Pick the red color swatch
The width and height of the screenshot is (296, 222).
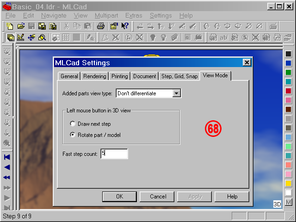click(x=288, y=91)
